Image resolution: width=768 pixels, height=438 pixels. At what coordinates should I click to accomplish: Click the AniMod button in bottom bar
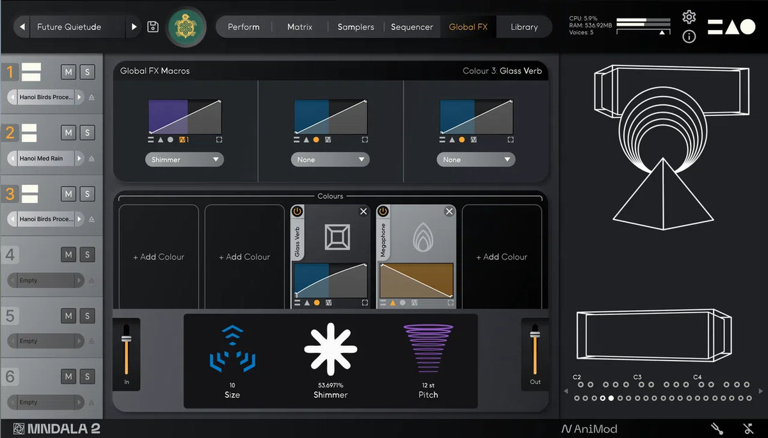(589, 429)
